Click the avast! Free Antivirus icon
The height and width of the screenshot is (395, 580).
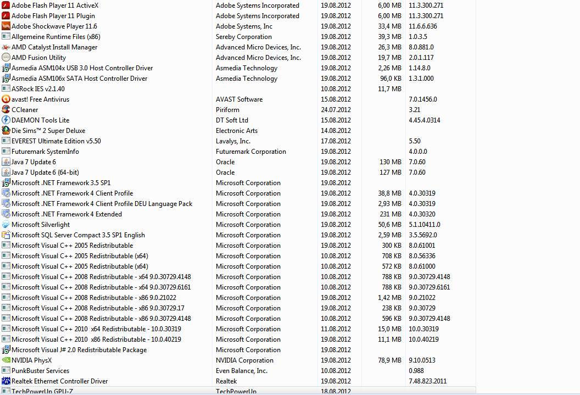5,99
